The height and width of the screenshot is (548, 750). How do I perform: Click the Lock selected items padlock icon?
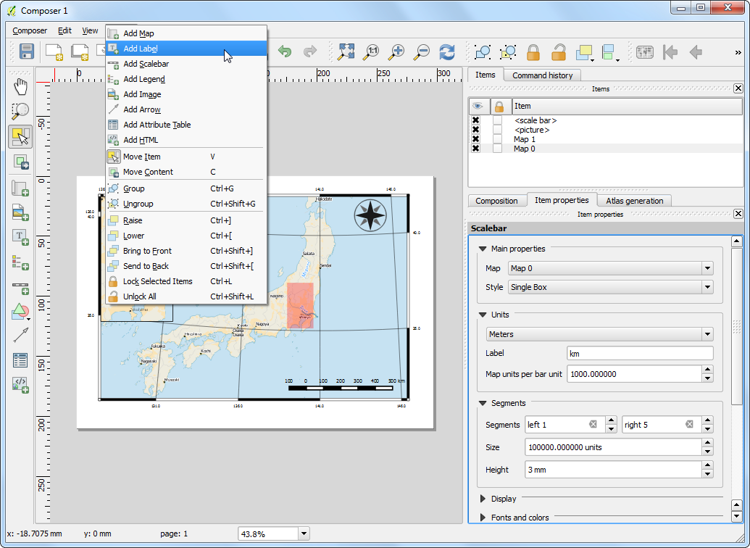[x=533, y=51]
